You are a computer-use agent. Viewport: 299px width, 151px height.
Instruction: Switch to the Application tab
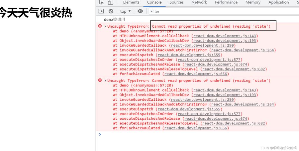tap(278, 2)
